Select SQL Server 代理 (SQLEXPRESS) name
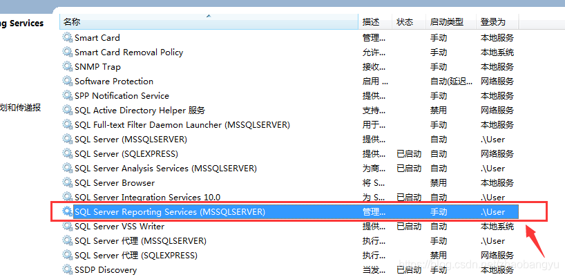Screen dimensions: 565x277 click(136, 256)
